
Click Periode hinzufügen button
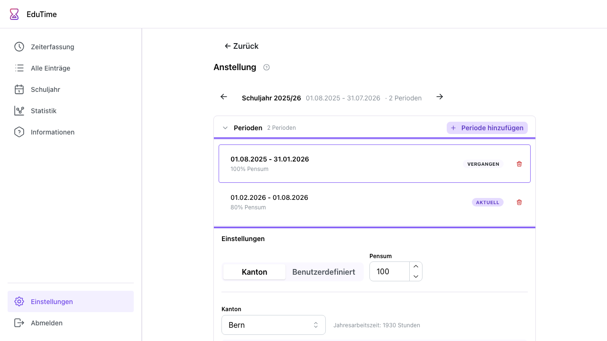(487, 128)
